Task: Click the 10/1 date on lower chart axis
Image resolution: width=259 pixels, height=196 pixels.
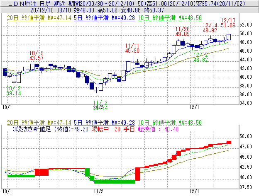Action: [x=7, y=191]
